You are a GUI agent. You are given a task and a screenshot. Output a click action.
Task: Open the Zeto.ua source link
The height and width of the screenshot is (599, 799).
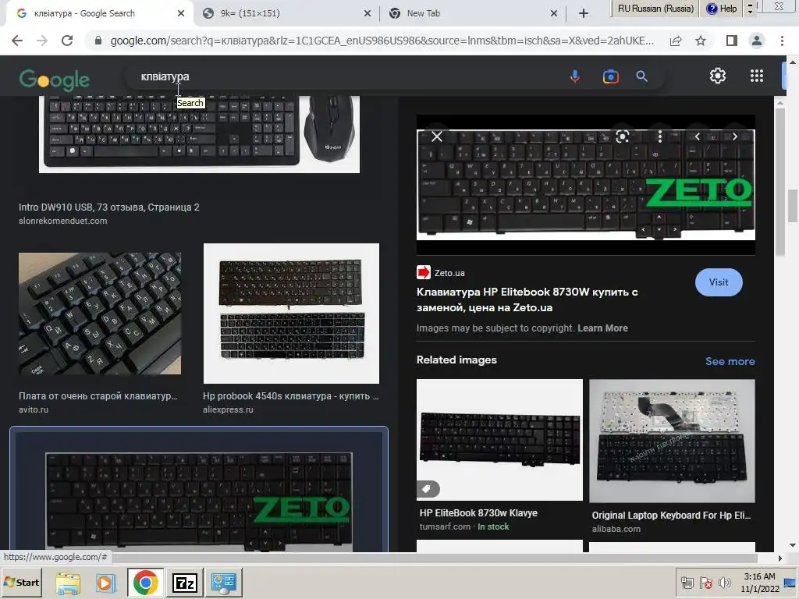point(449,273)
